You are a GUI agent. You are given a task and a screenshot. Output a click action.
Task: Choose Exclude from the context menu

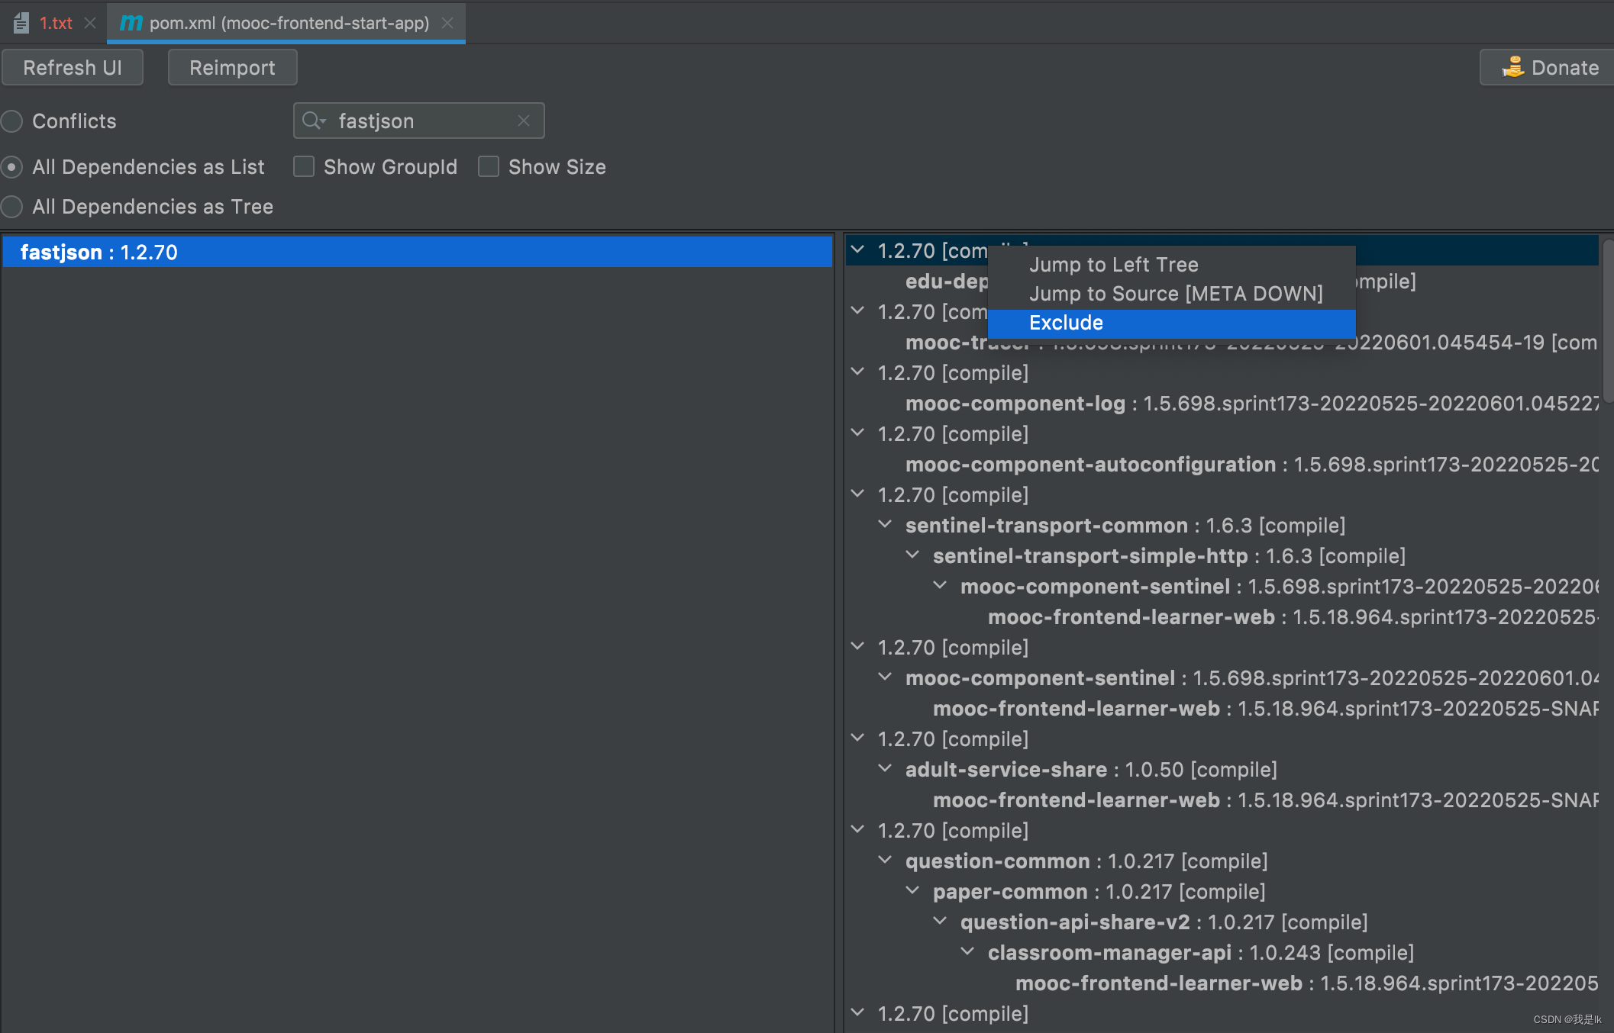tap(1066, 323)
